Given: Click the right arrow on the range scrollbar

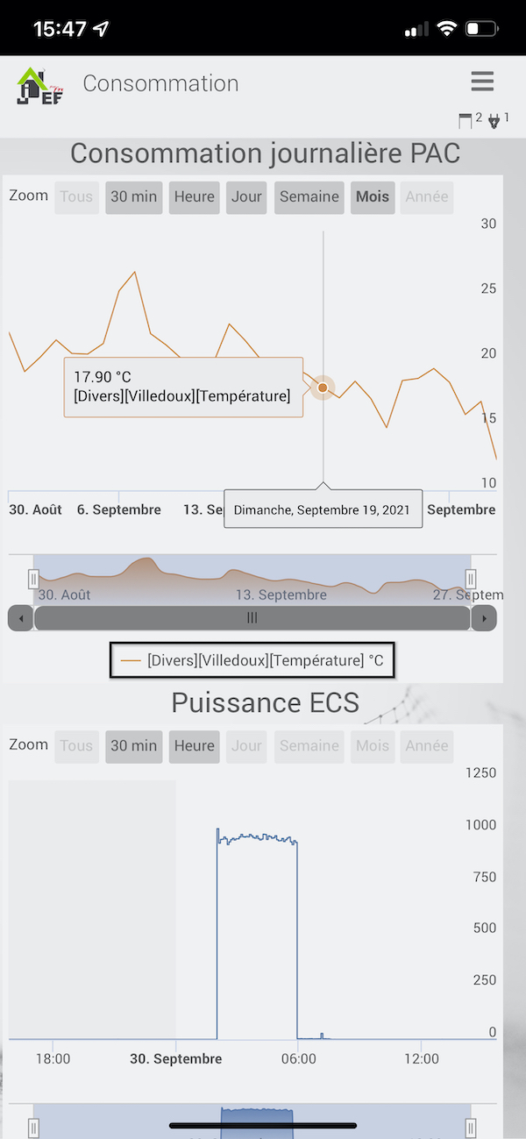Looking at the screenshot, I should (485, 618).
